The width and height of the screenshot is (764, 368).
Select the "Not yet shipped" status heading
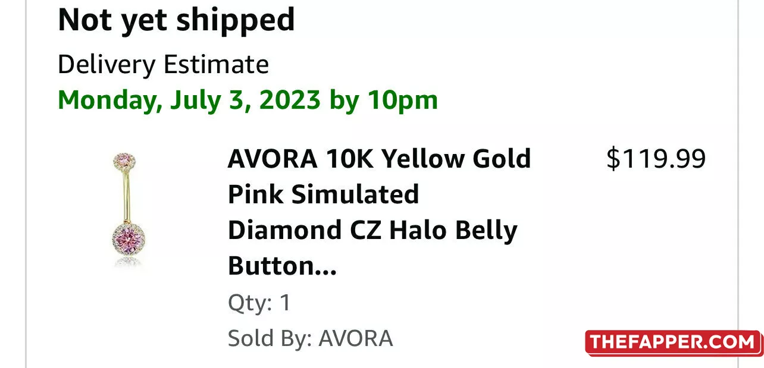pyautogui.click(x=176, y=20)
